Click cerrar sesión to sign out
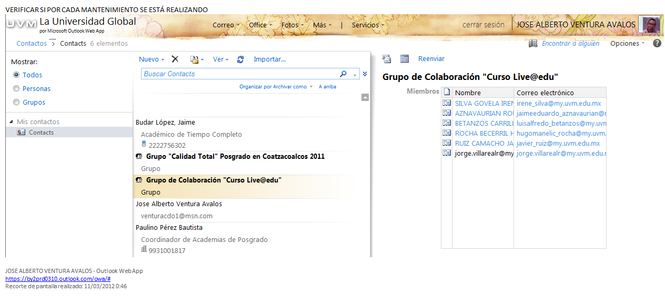The width and height of the screenshot is (665, 304). click(483, 25)
